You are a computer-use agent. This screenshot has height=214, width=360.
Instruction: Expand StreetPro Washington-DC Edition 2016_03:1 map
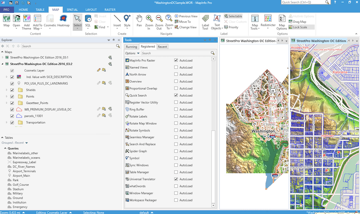click(3, 58)
